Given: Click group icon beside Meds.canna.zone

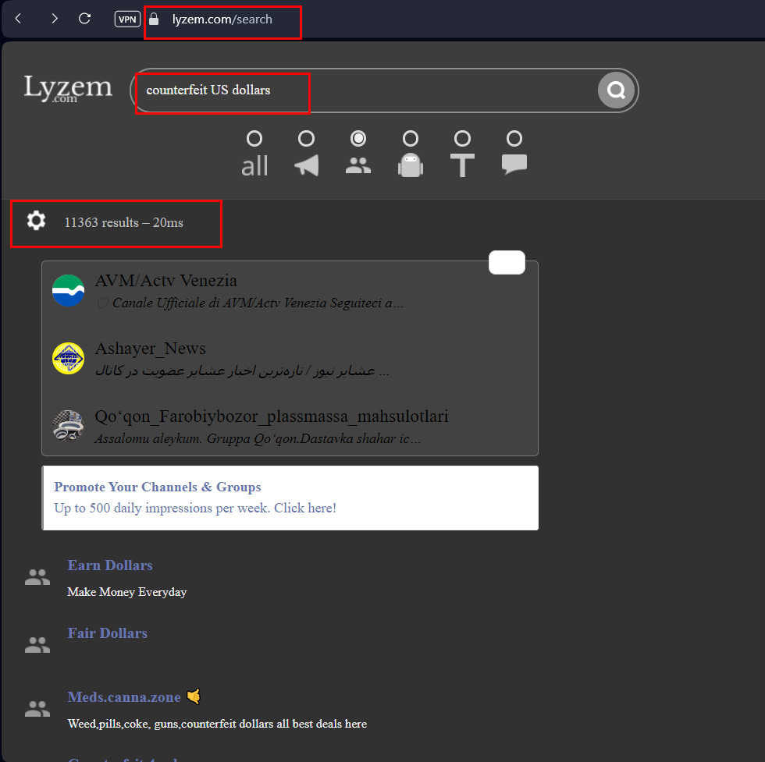Looking at the screenshot, I should point(37,709).
